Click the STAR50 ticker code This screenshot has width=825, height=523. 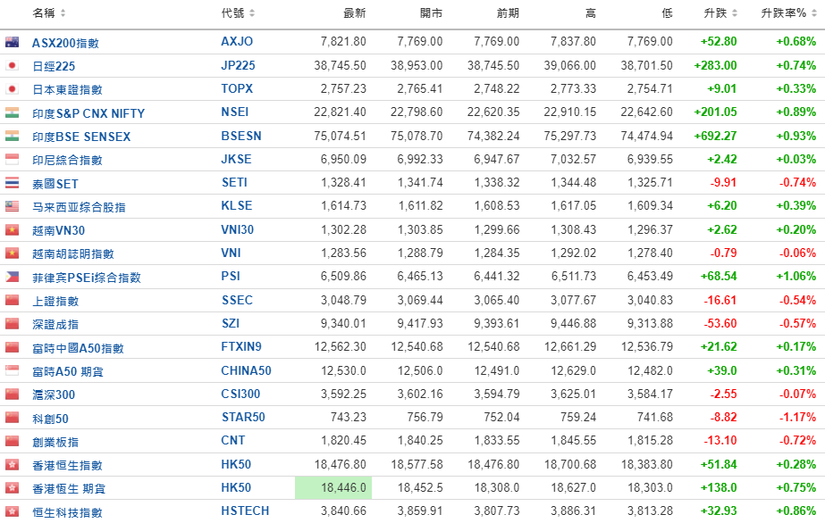pyautogui.click(x=243, y=417)
